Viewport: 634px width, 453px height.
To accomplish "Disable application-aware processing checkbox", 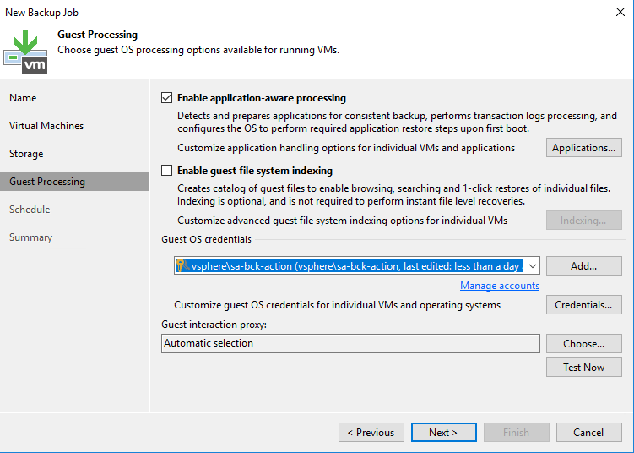I will [x=166, y=98].
